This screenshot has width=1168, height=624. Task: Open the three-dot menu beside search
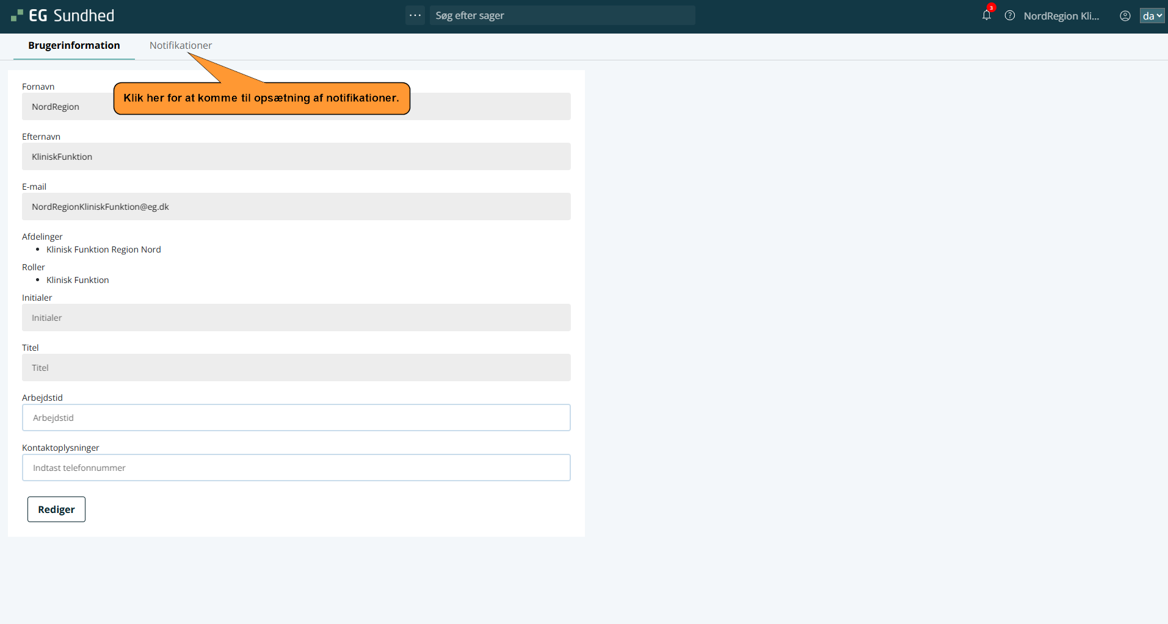415,15
